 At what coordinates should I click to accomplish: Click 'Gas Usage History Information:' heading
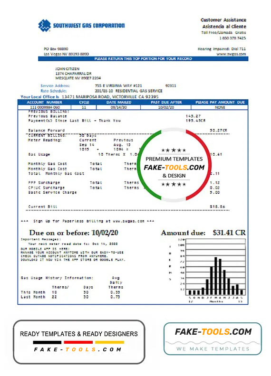[x=57, y=278]
